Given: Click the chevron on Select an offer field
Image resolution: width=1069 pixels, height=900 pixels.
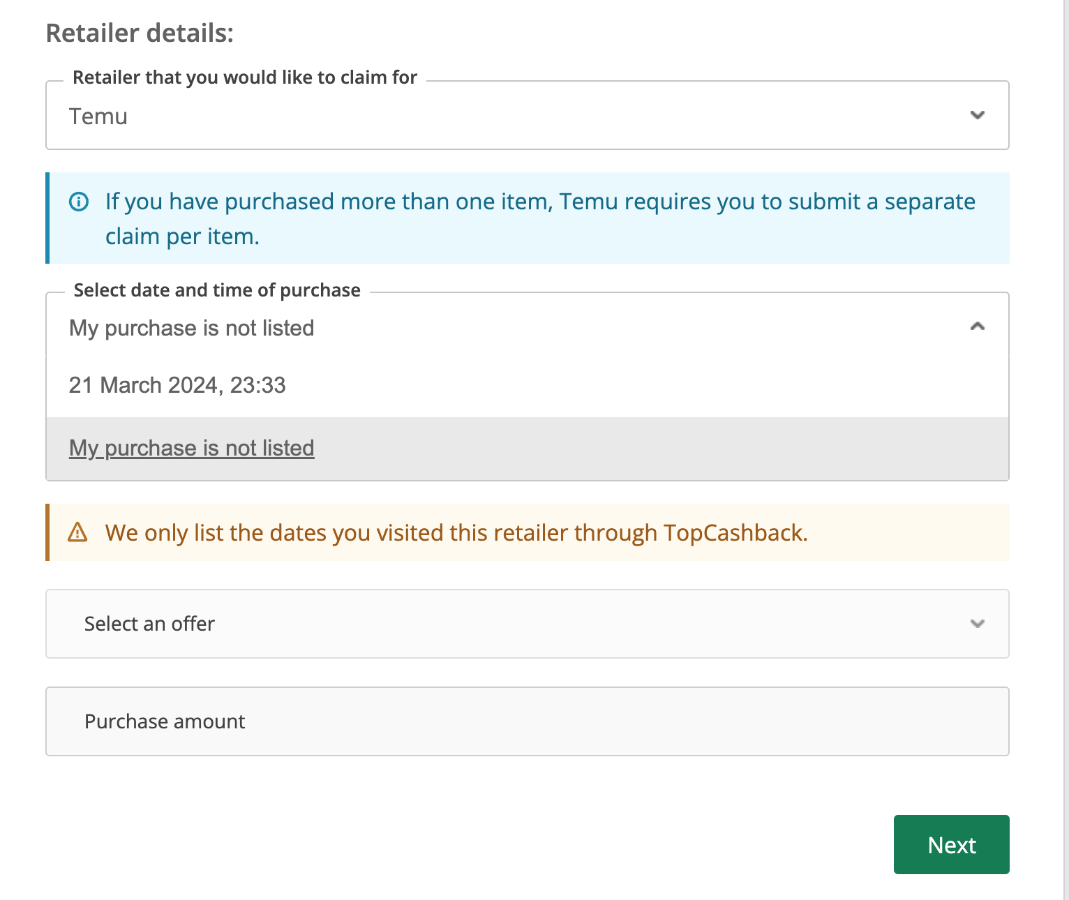Looking at the screenshot, I should (x=977, y=624).
